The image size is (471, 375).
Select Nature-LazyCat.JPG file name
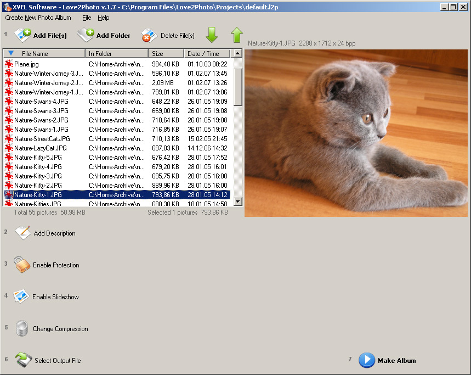tap(41, 148)
